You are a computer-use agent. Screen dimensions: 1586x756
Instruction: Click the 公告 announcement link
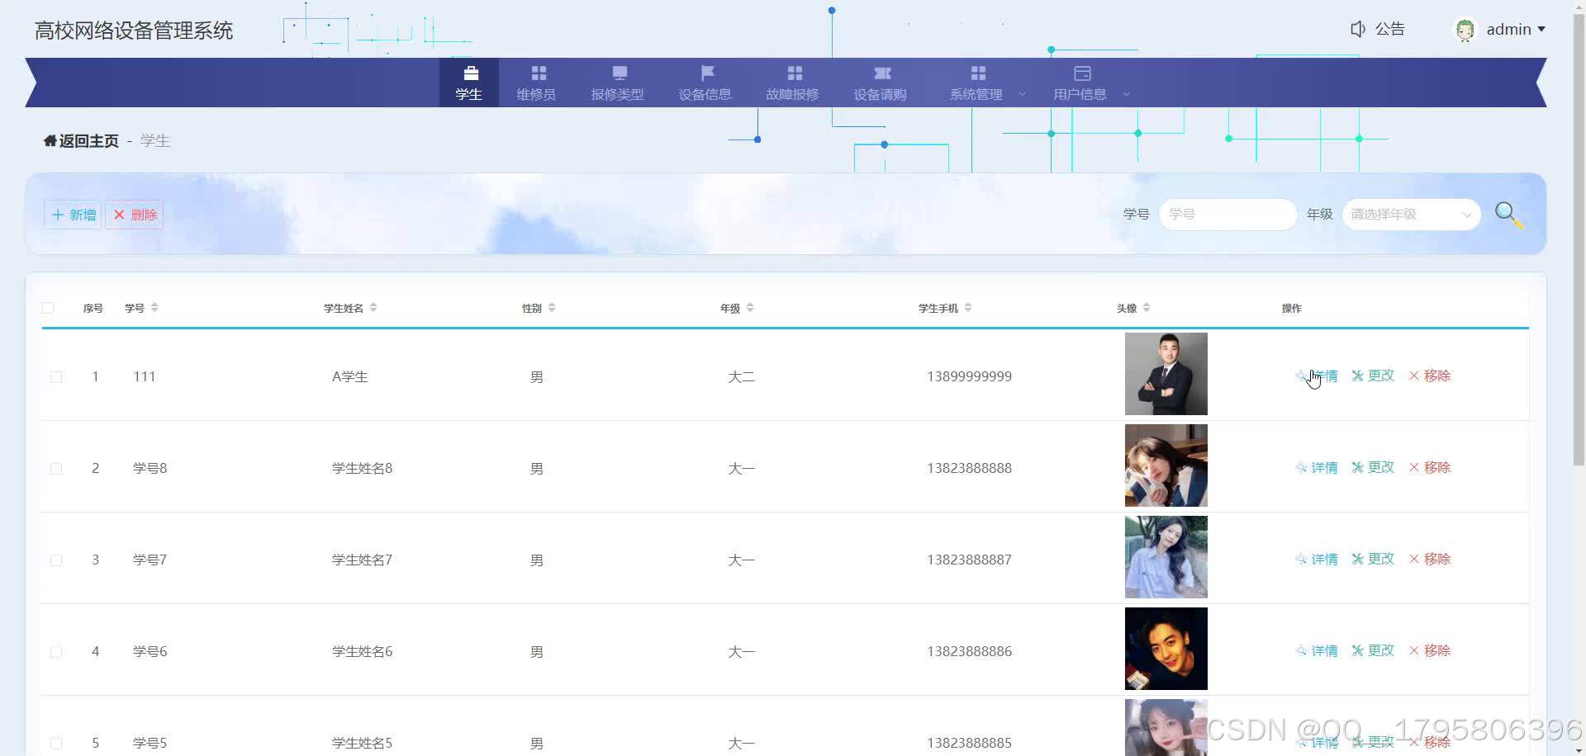click(1389, 30)
